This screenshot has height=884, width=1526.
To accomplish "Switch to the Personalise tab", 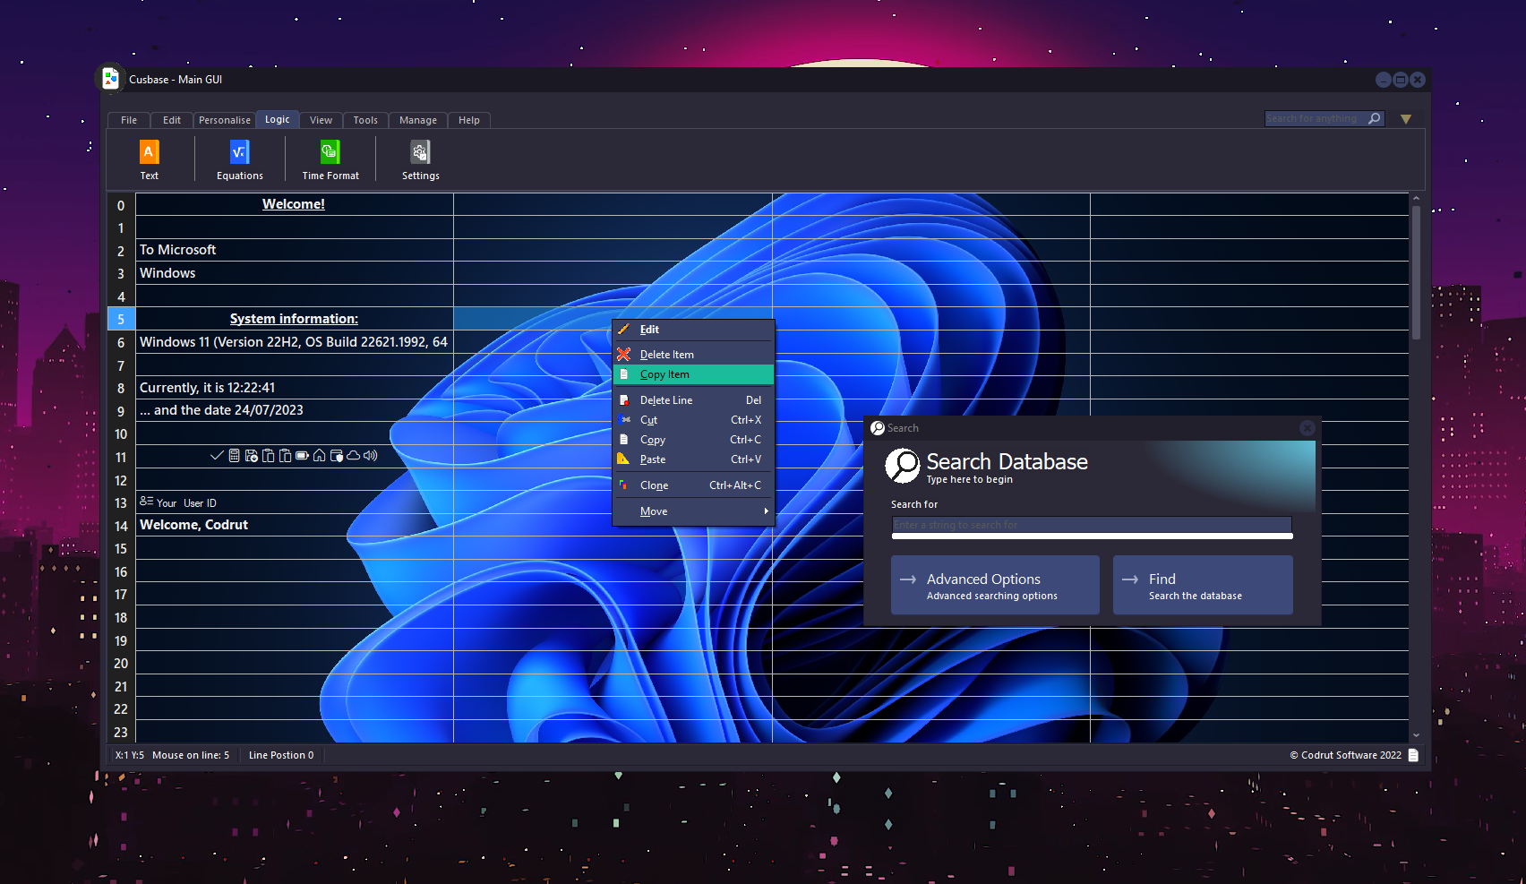I will 225,120.
